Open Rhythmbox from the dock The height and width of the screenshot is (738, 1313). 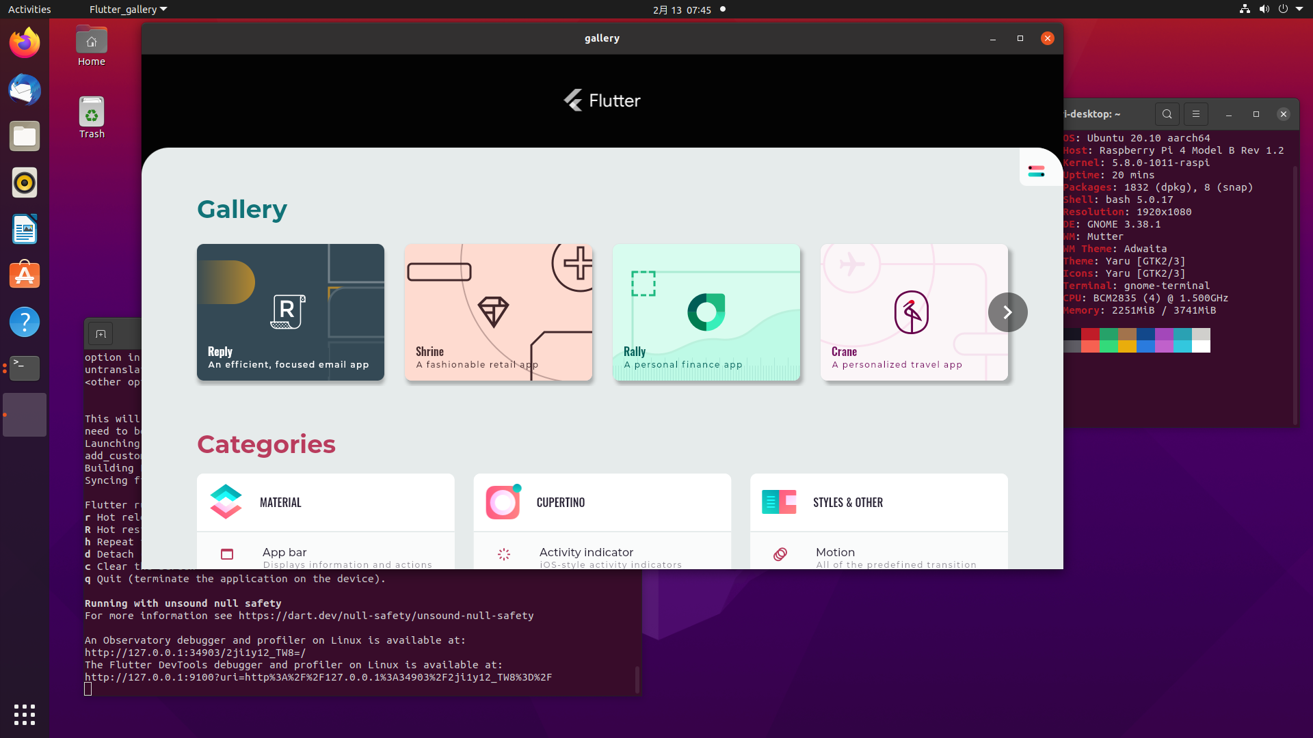[x=24, y=182]
